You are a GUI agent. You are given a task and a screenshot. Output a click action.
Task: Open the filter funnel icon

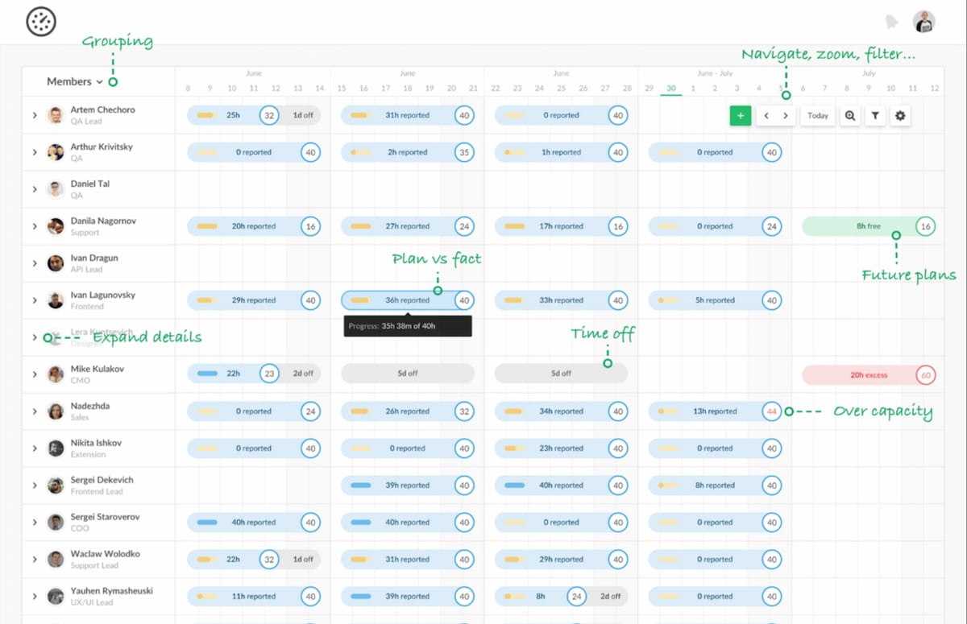coord(875,115)
